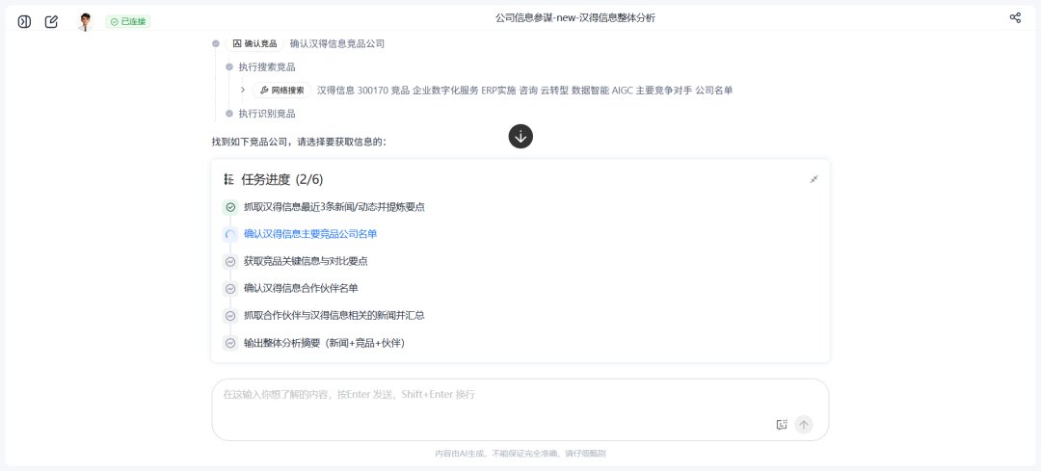Open the user avatar profile
1041x471 pixels.
point(84,21)
